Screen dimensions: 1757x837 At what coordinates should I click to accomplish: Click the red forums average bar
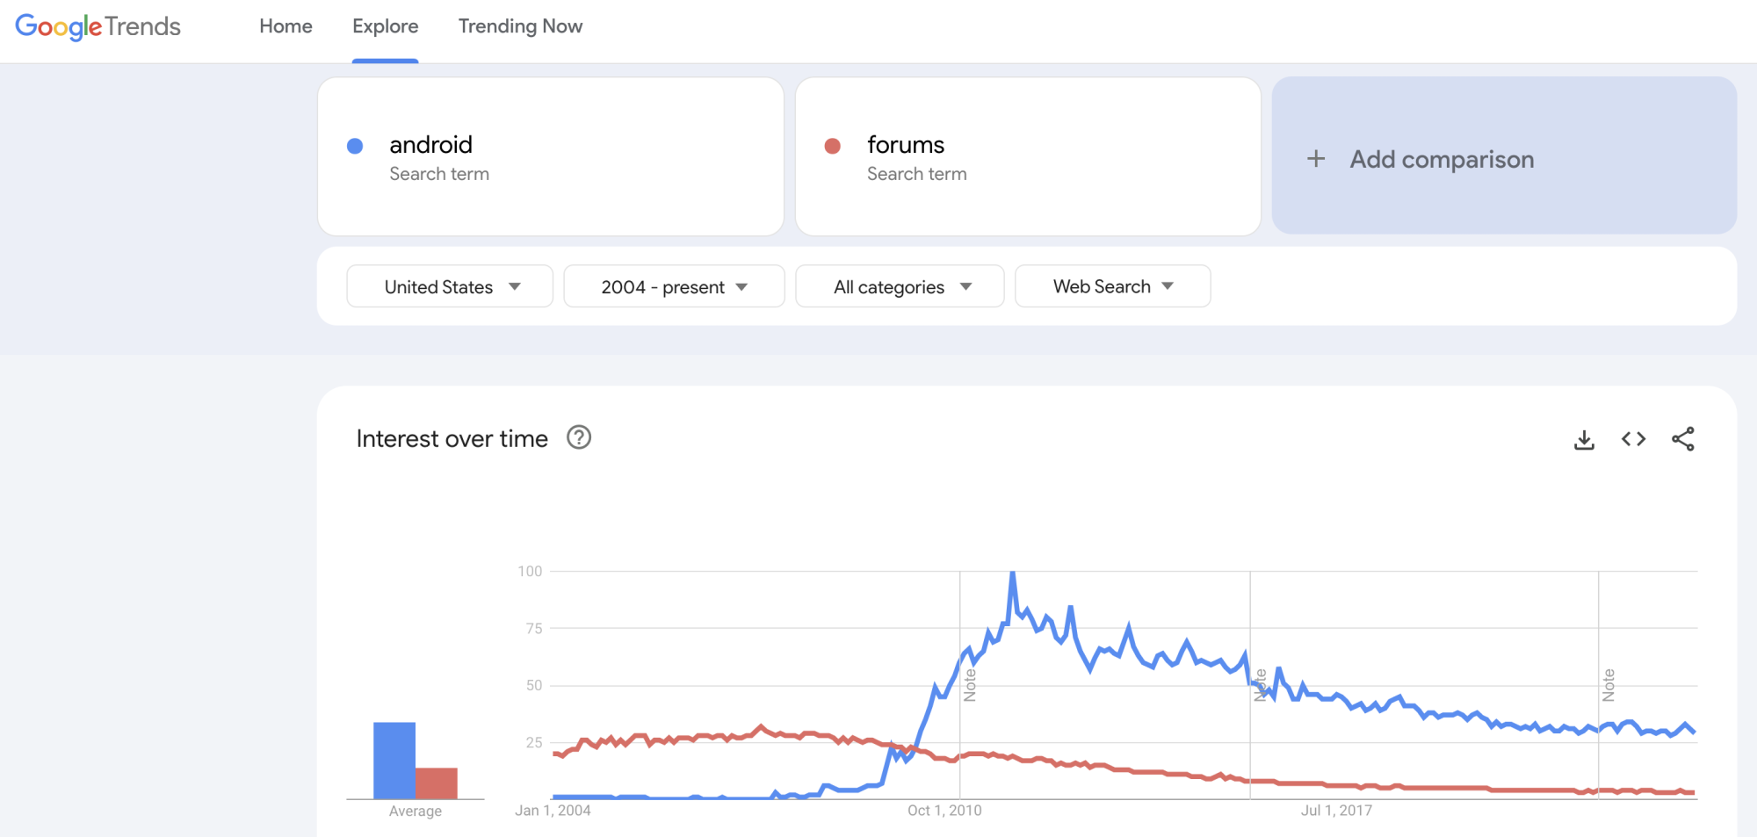[x=437, y=783]
